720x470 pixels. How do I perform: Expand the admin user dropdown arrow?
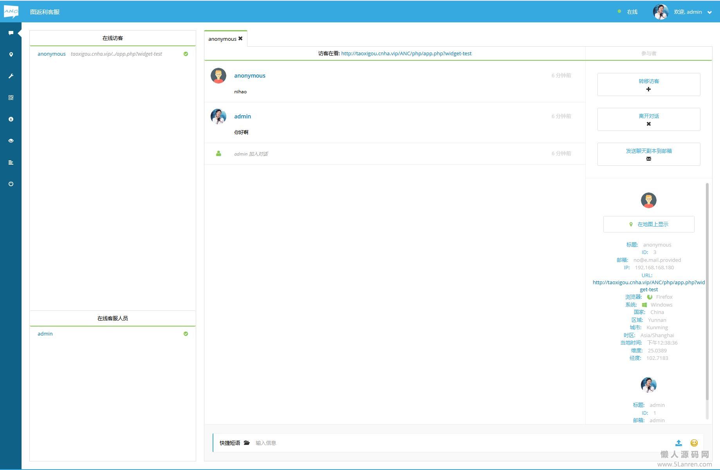tap(709, 12)
